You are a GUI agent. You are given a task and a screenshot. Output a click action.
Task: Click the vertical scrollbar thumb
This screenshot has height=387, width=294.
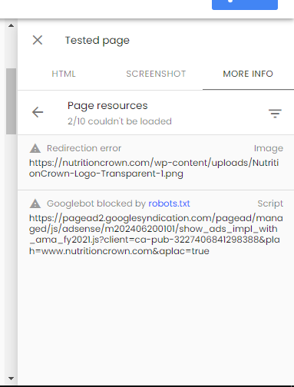pos(11,101)
